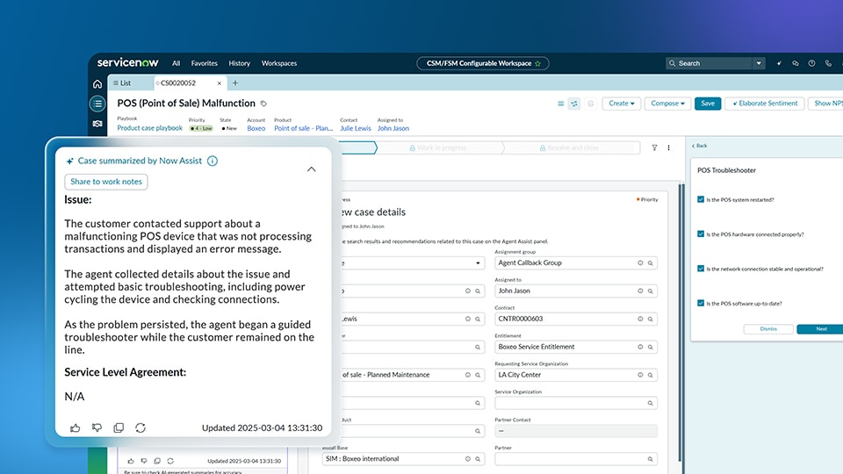Toggle 'Is the POS software up-to-date?' checkbox
843x474 pixels.
click(701, 303)
